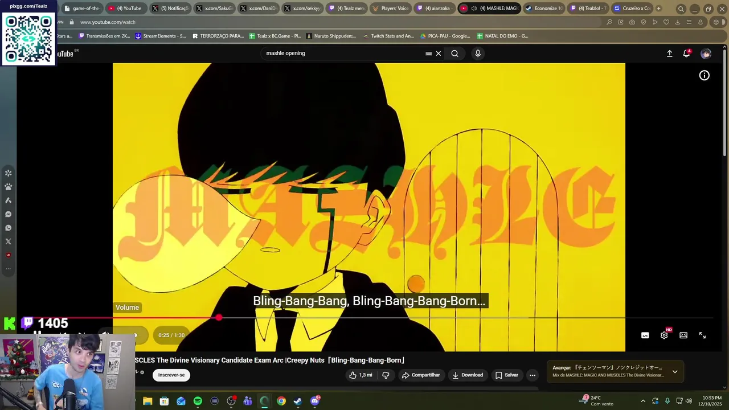Switch to the '(5) Notificaçõ' X tab

(170, 9)
